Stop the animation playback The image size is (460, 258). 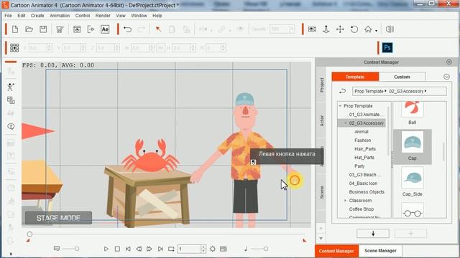(117, 249)
